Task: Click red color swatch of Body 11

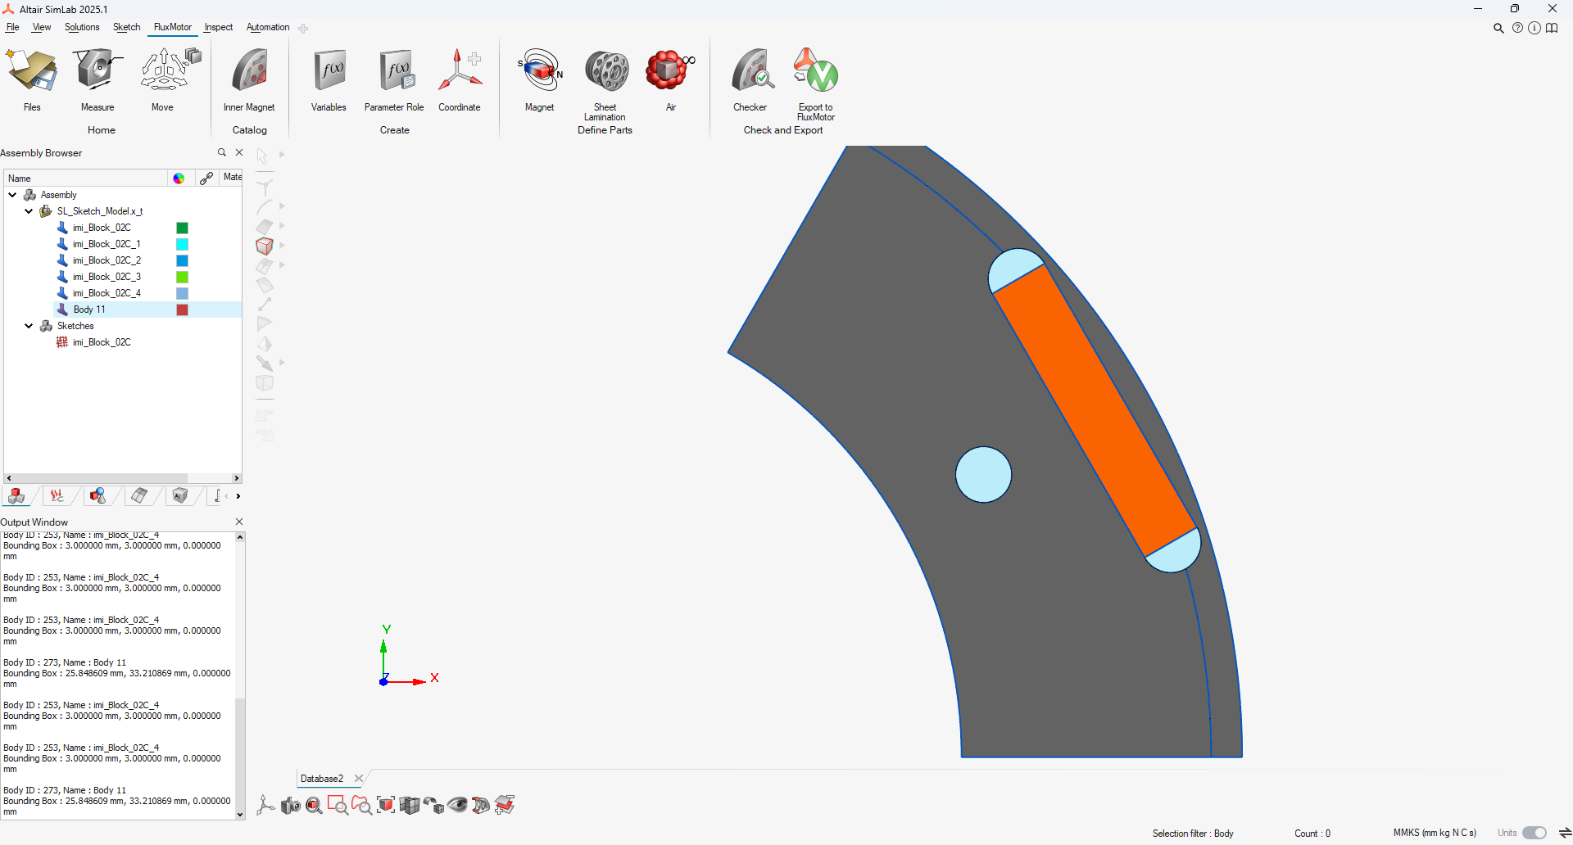Action: [x=183, y=310]
